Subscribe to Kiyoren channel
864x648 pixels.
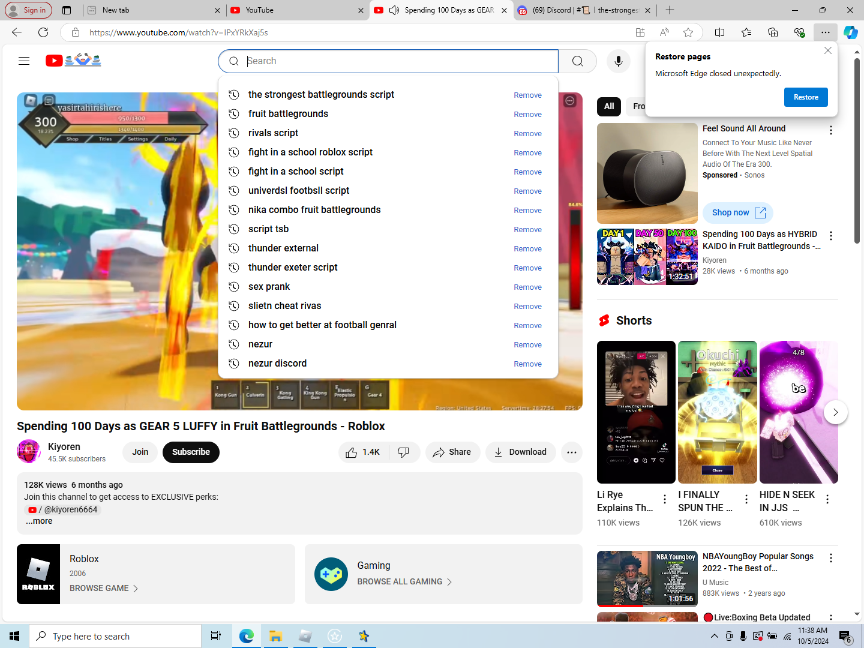coord(191,452)
